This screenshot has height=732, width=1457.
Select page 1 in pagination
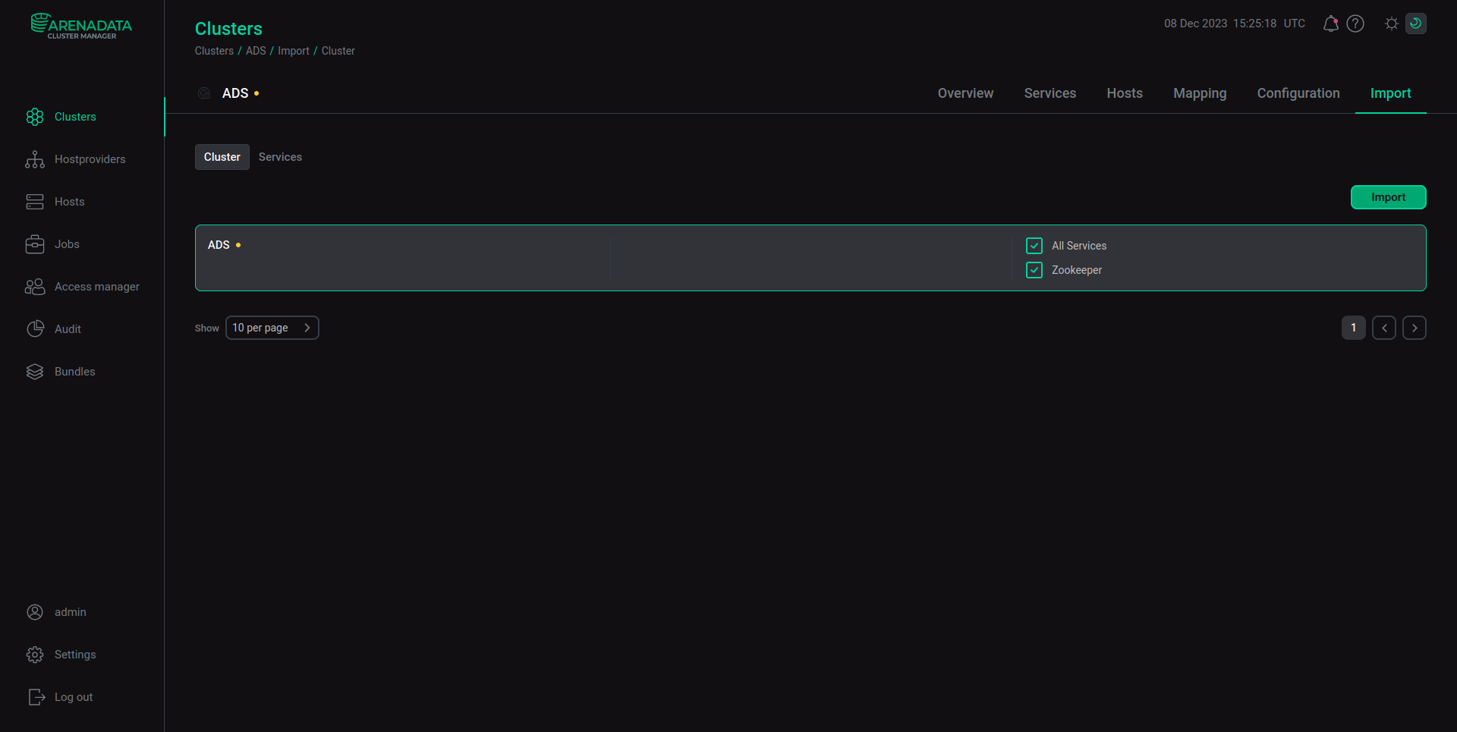(x=1354, y=328)
